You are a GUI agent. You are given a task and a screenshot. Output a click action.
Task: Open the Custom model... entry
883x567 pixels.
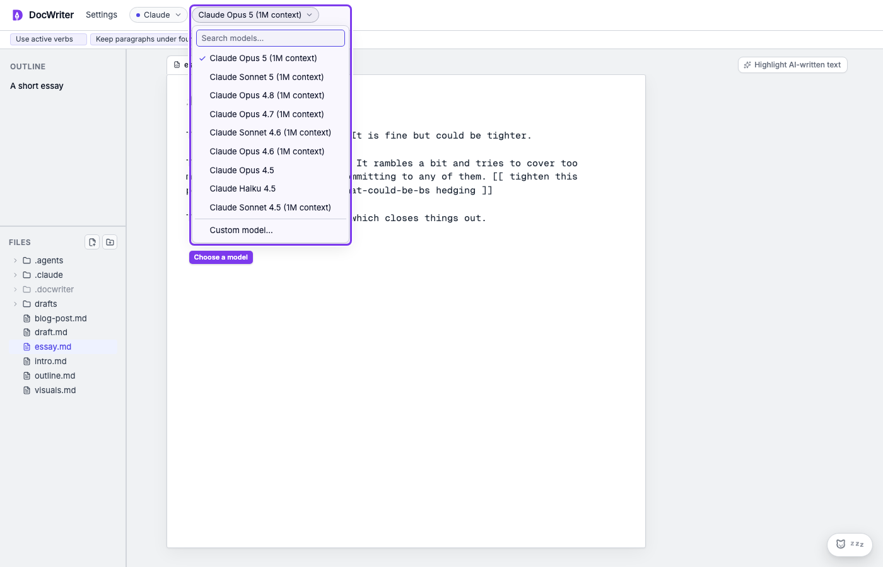pyautogui.click(x=271, y=230)
